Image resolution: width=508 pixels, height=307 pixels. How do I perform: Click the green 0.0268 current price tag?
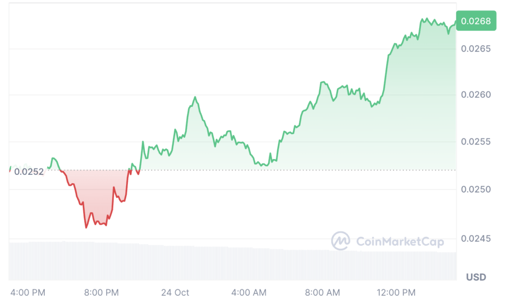click(x=476, y=21)
